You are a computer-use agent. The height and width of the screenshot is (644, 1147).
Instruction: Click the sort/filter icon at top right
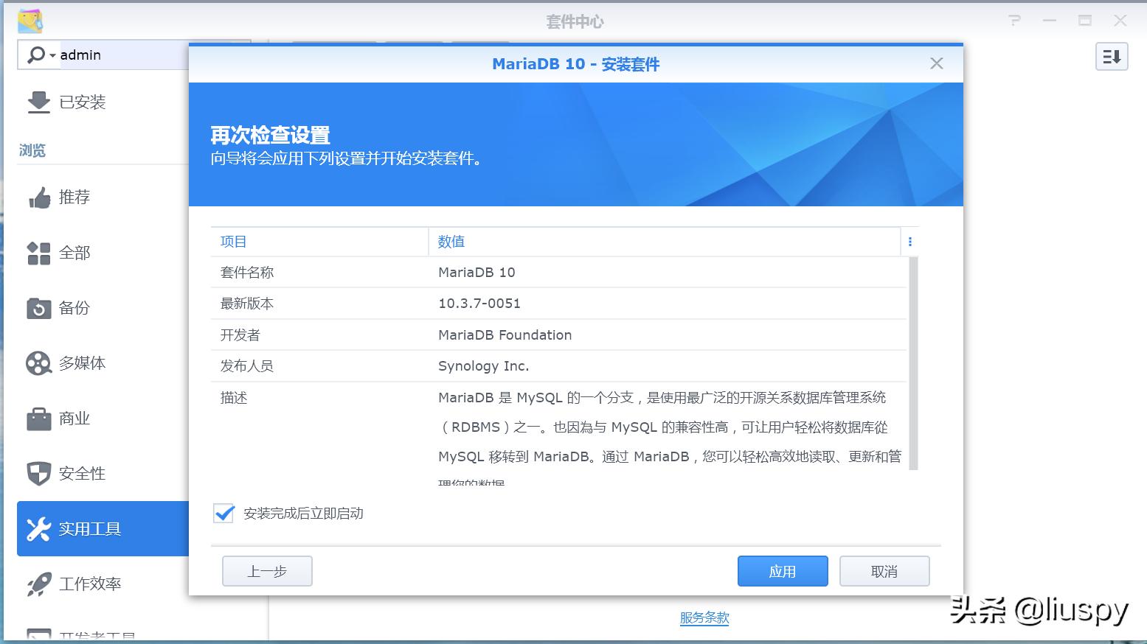tap(1111, 56)
